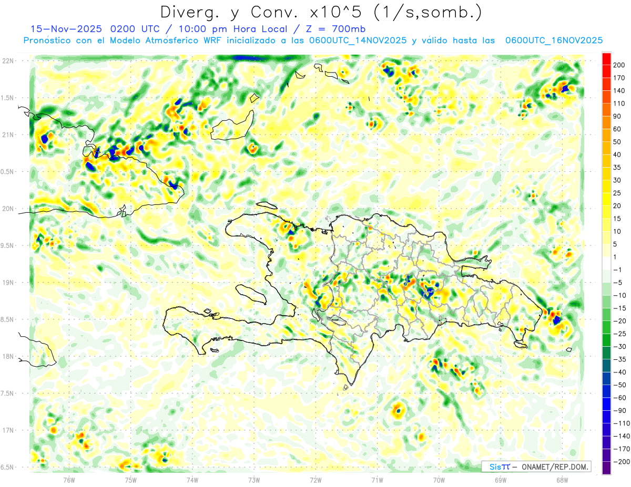Click the '19N' latitude label
The width and height of the screenshot is (631, 487).
pyautogui.click(x=8, y=282)
